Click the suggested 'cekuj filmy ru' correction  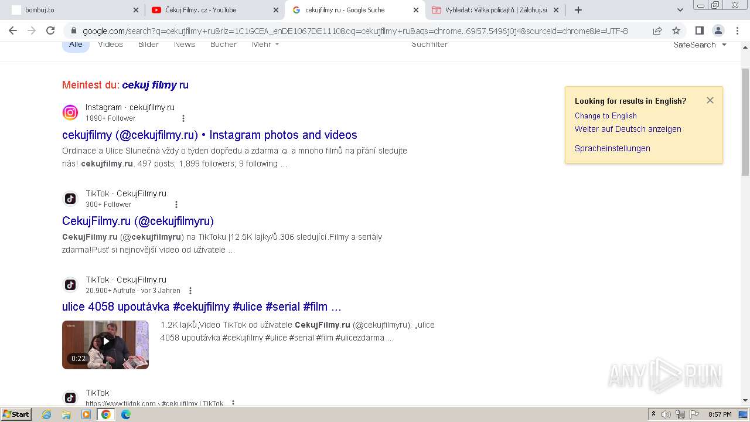point(155,85)
